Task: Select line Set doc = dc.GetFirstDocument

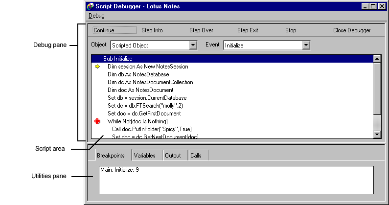Action: [x=144, y=114]
